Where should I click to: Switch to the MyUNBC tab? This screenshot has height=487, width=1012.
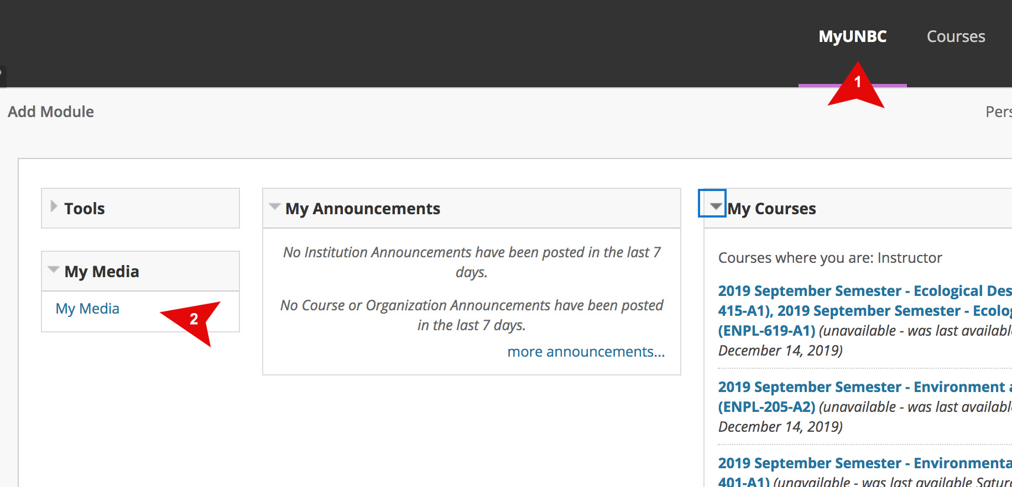tap(852, 37)
